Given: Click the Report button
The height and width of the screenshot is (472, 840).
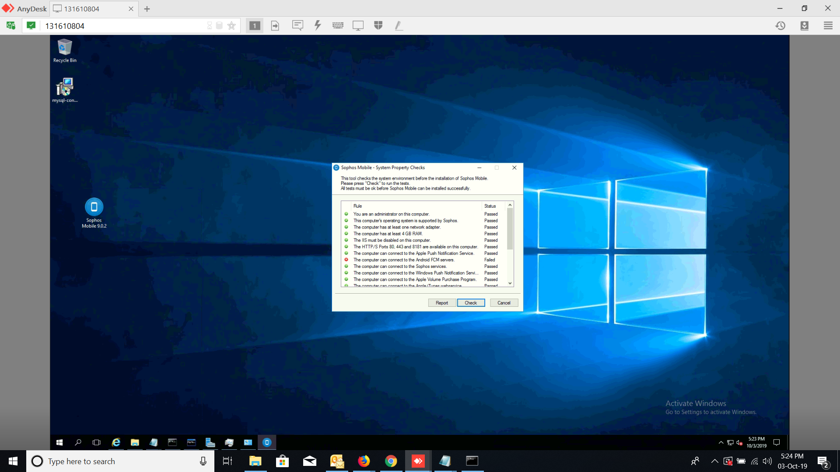Looking at the screenshot, I should [442, 303].
